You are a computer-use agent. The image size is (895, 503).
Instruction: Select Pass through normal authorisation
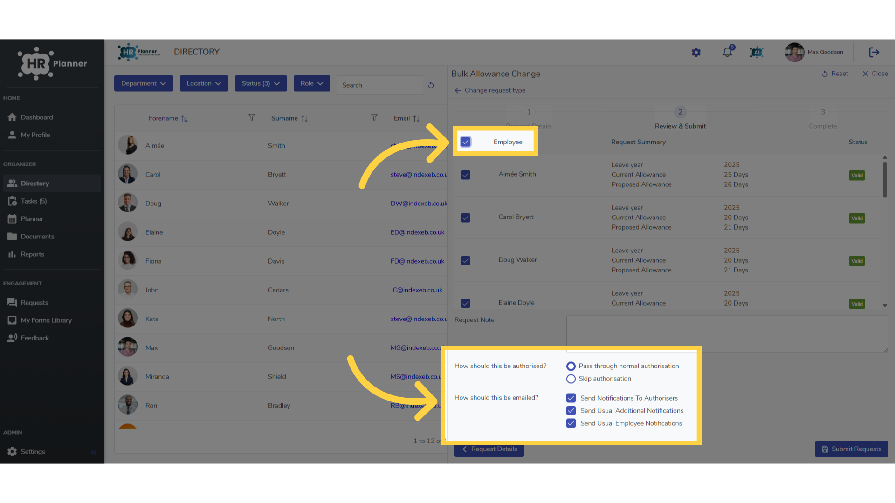pos(571,366)
